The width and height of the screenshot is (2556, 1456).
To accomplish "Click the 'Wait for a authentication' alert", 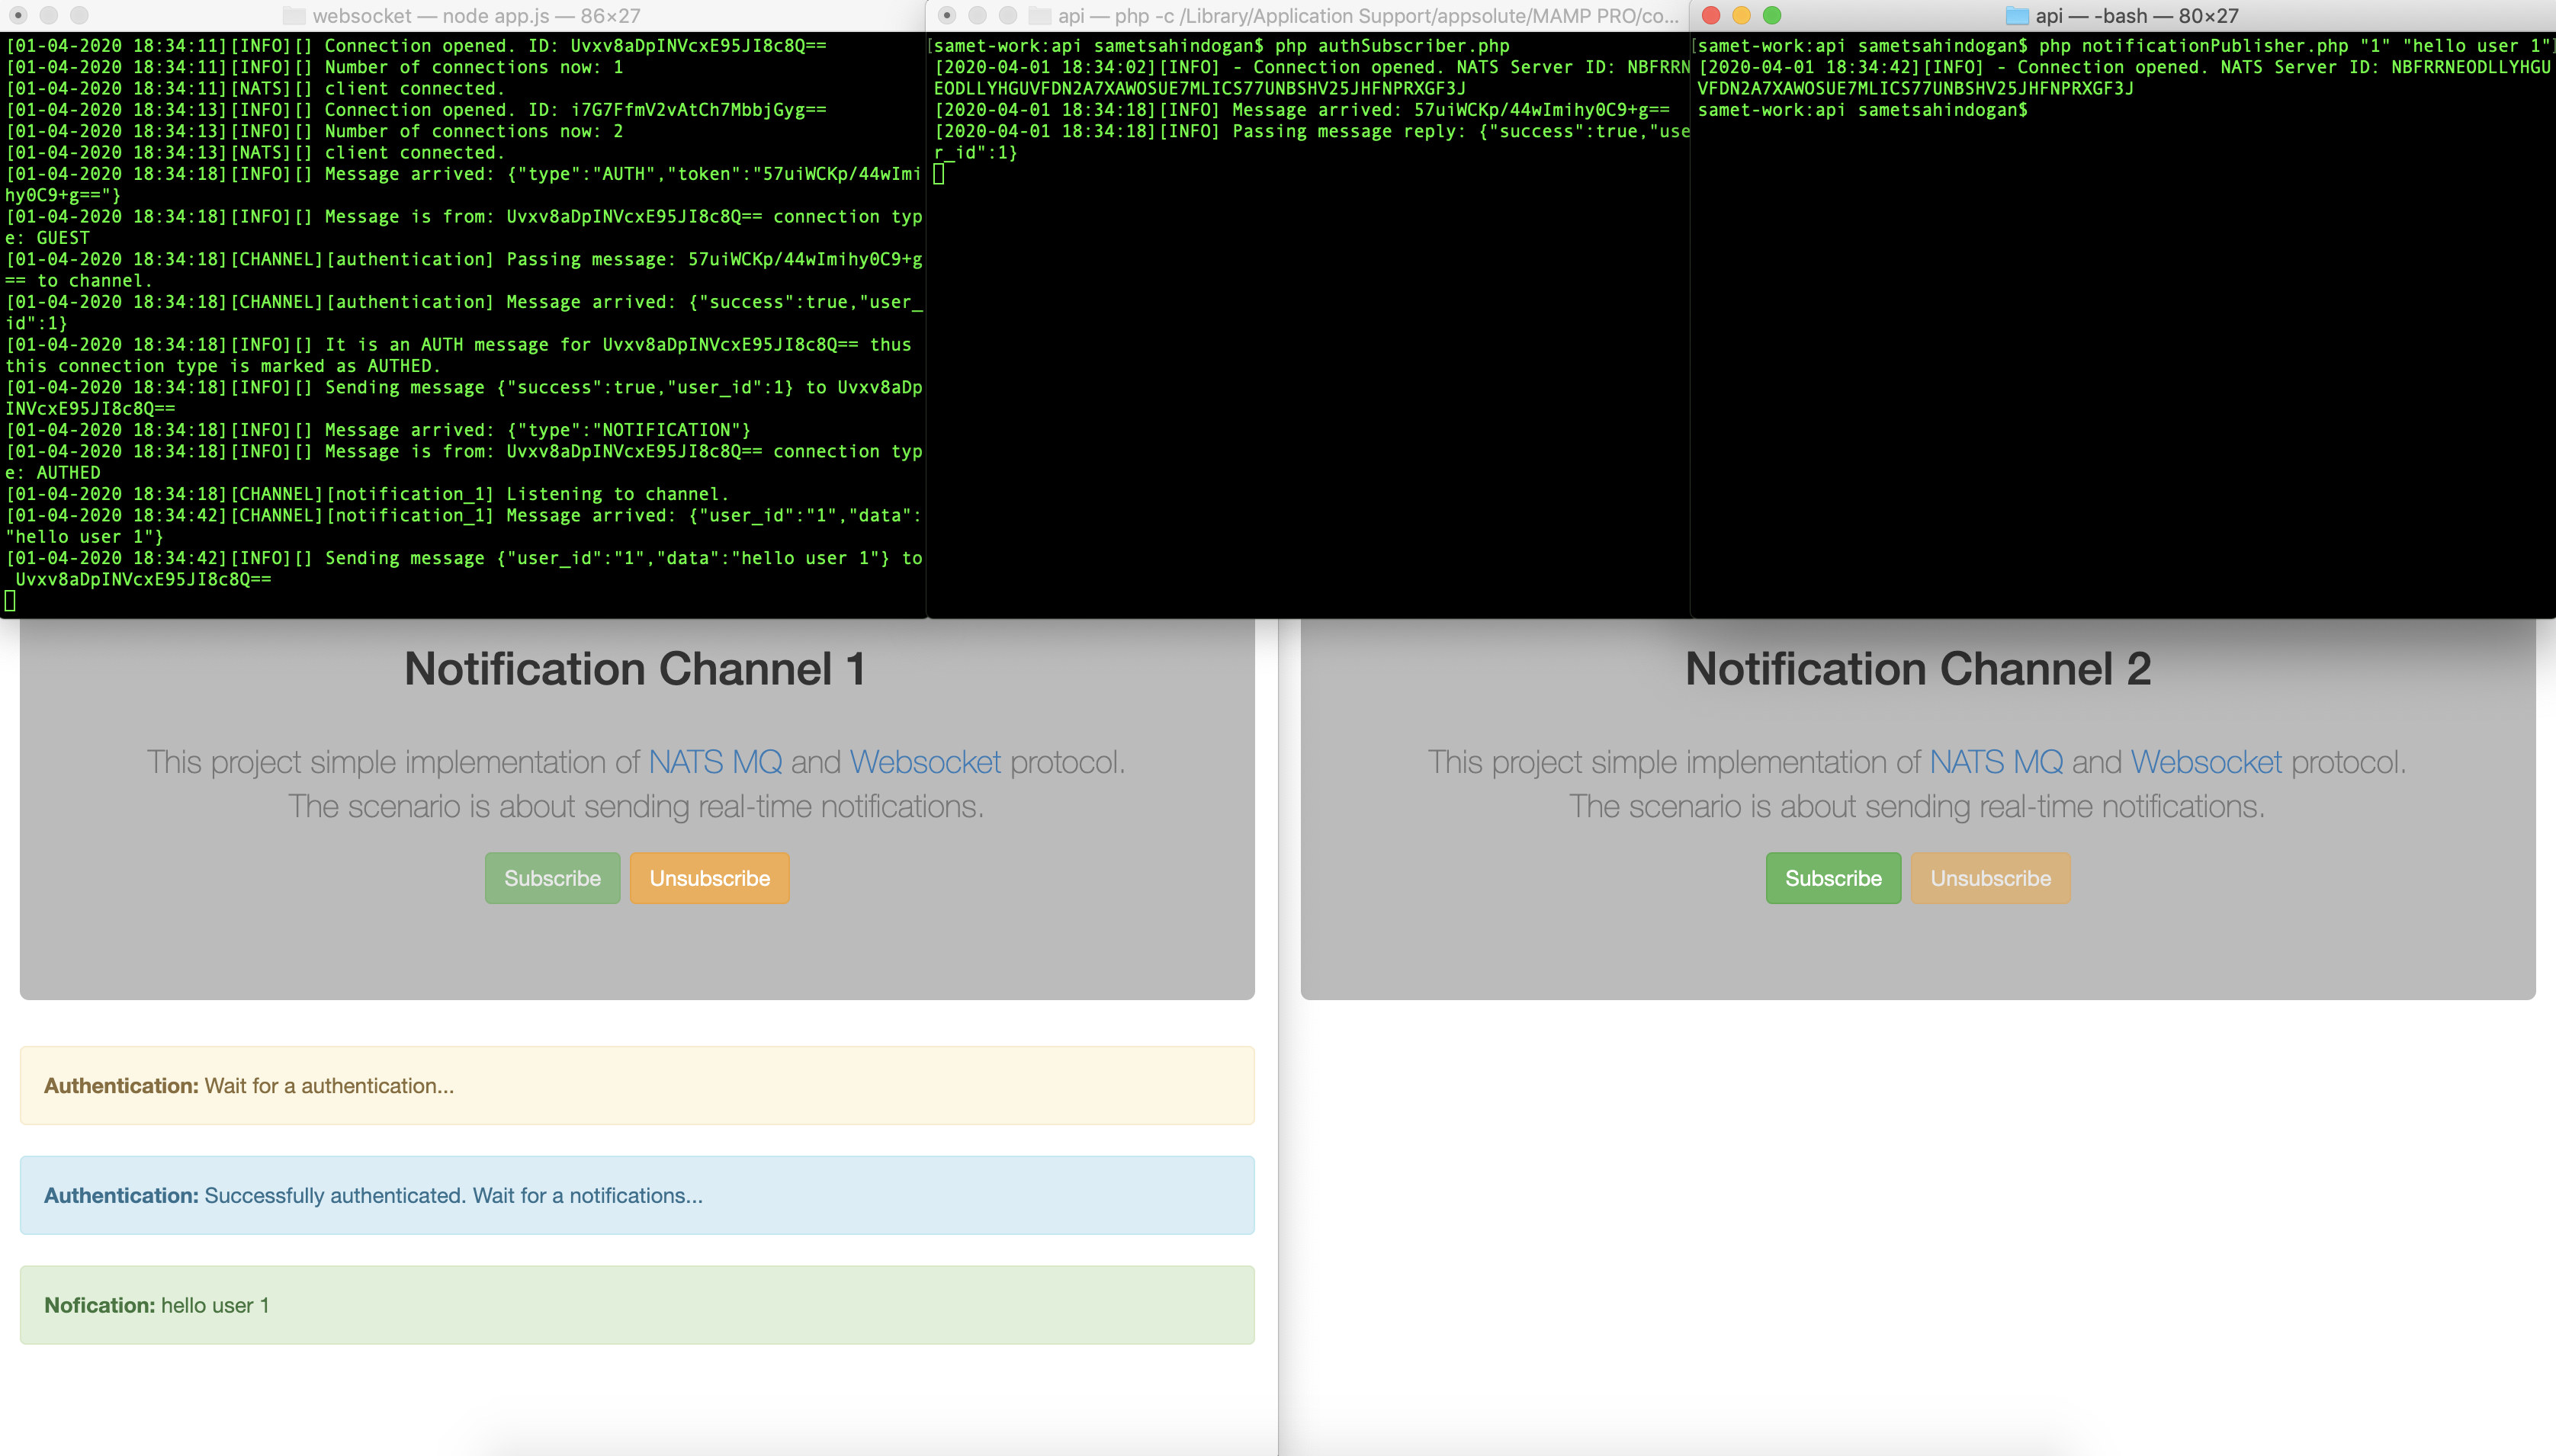I will [637, 1086].
